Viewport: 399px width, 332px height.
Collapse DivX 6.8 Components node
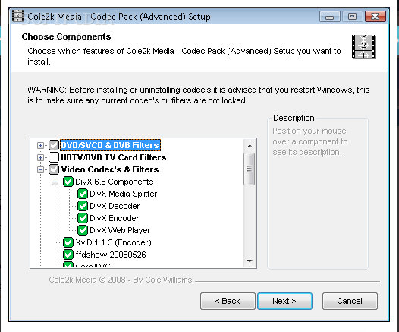[55, 182]
